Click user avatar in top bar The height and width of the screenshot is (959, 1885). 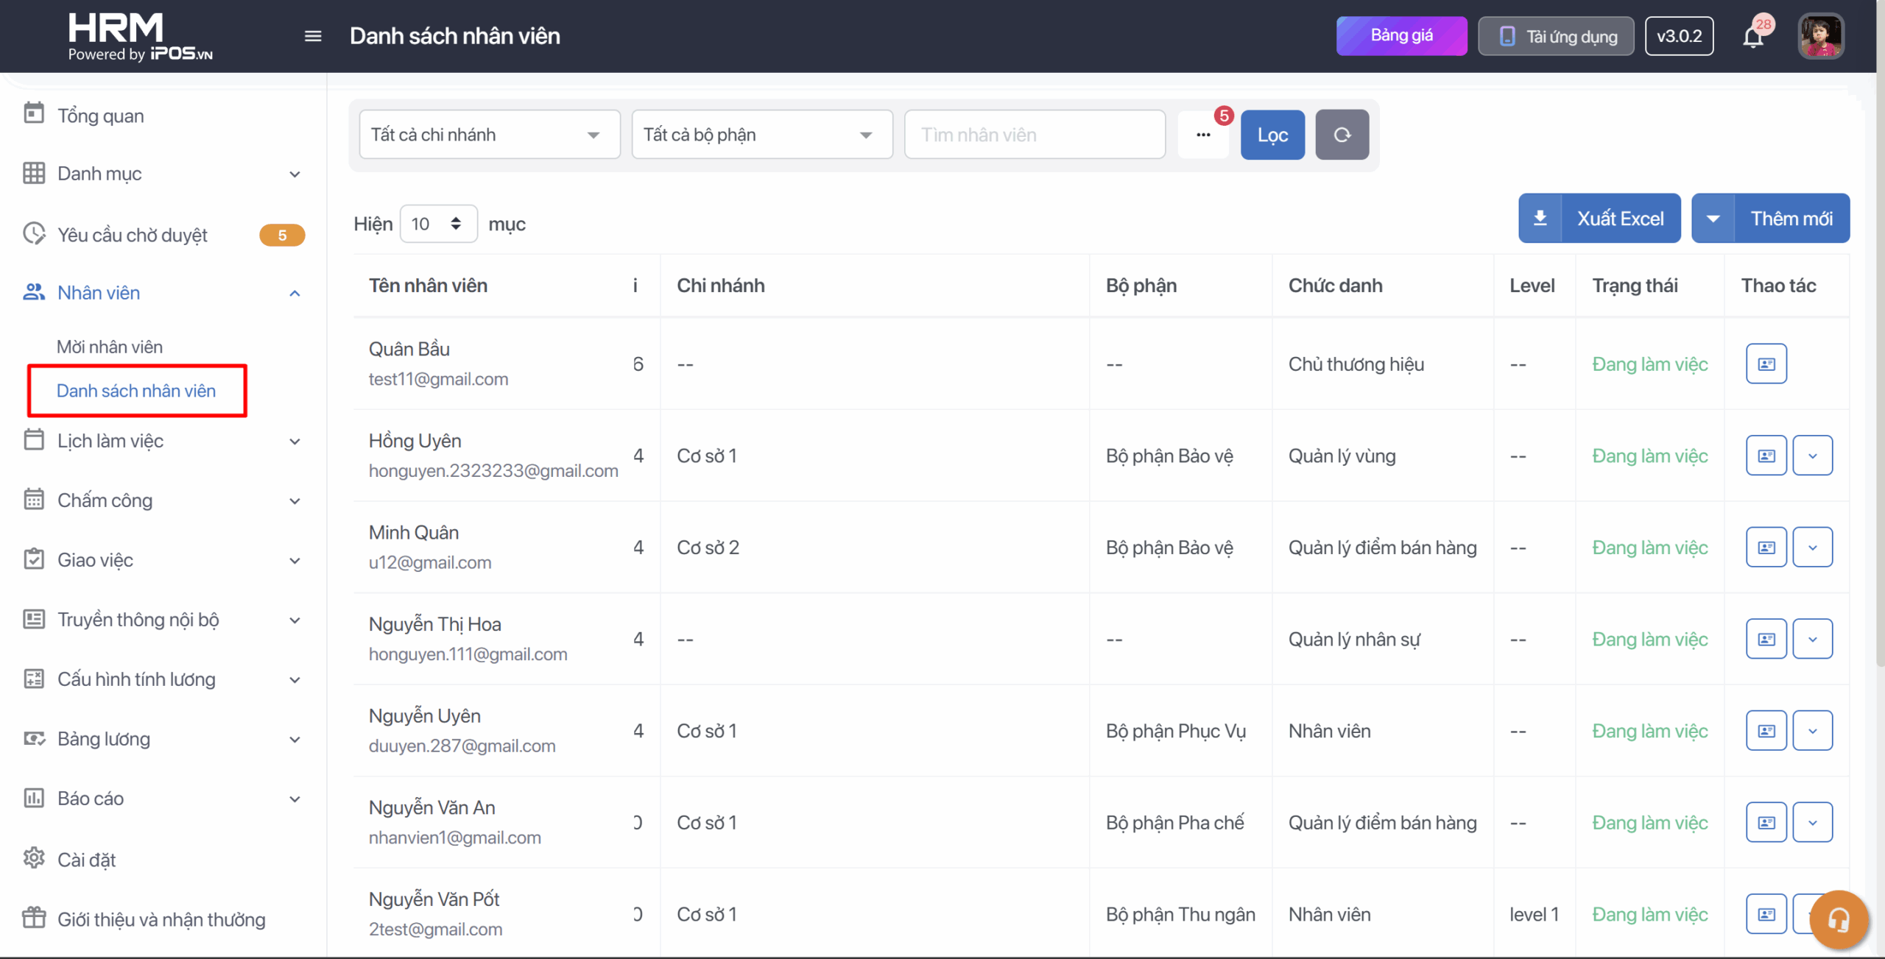tap(1820, 36)
